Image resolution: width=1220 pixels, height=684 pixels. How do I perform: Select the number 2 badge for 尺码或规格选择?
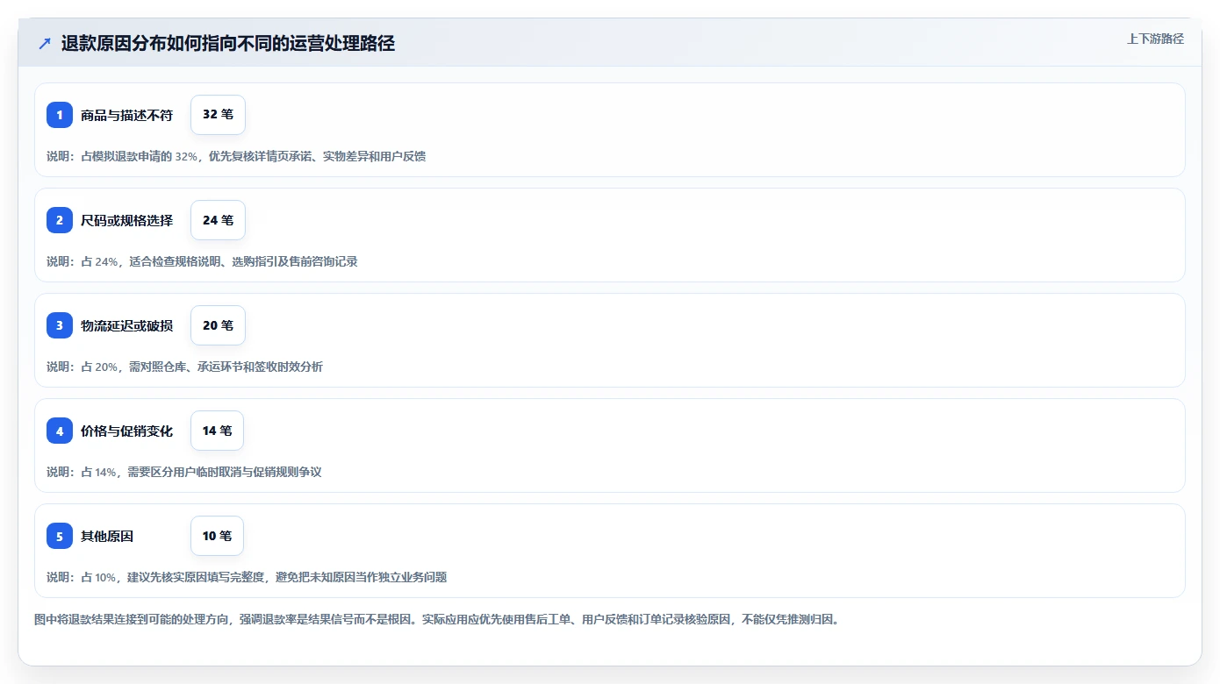[60, 220]
